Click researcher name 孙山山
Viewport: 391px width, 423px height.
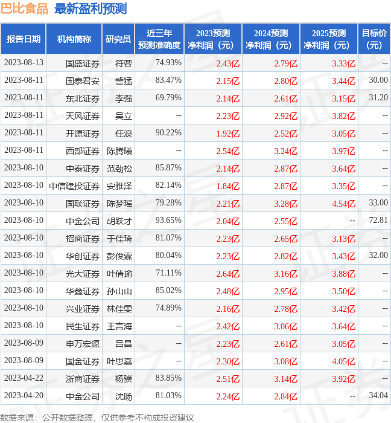point(119,292)
